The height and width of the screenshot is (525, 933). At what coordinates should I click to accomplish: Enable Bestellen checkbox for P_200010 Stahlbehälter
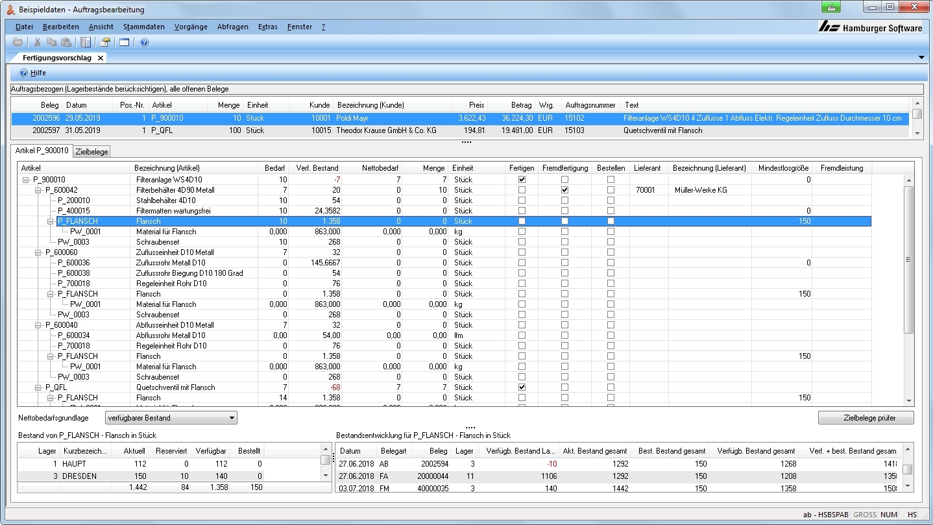pos(611,201)
